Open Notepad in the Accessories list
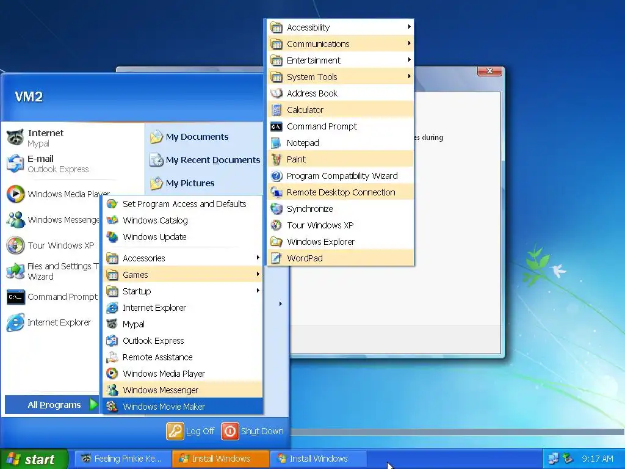 tap(341, 143)
